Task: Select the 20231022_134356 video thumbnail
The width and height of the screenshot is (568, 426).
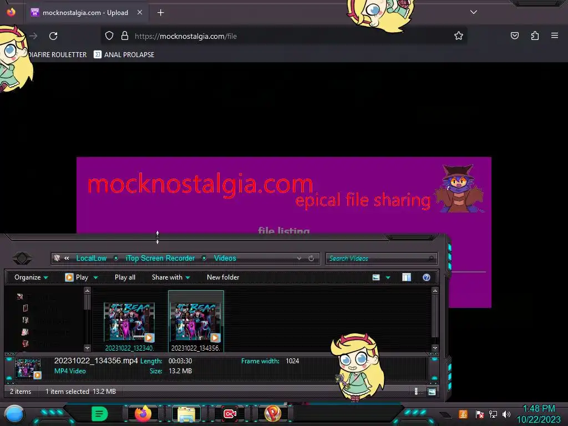Action: tap(196, 321)
